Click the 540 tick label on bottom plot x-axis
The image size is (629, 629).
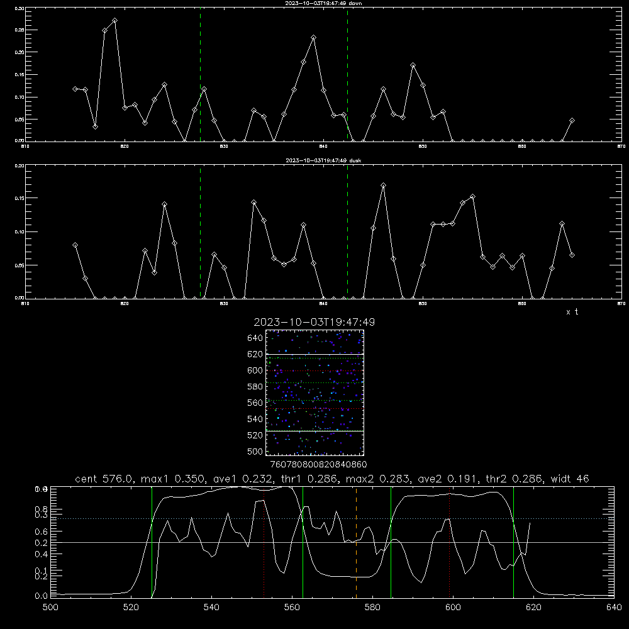pyautogui.click(x=211, y=608)
